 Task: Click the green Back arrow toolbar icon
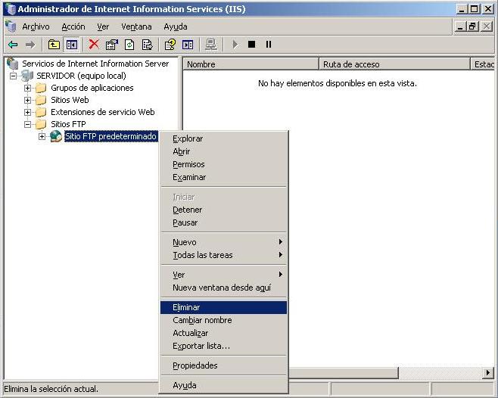pos(13,45)
